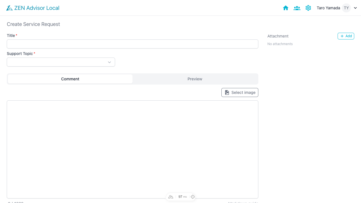Open the Support Topic chevron arrow

(109, 62)
